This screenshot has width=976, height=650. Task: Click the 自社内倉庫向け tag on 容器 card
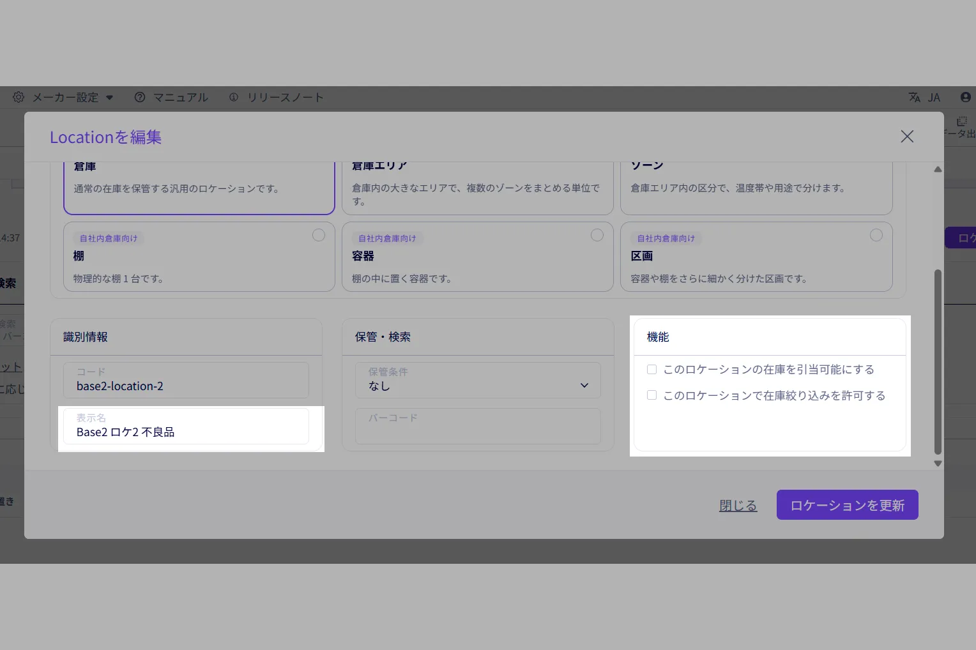pos(387,238)
